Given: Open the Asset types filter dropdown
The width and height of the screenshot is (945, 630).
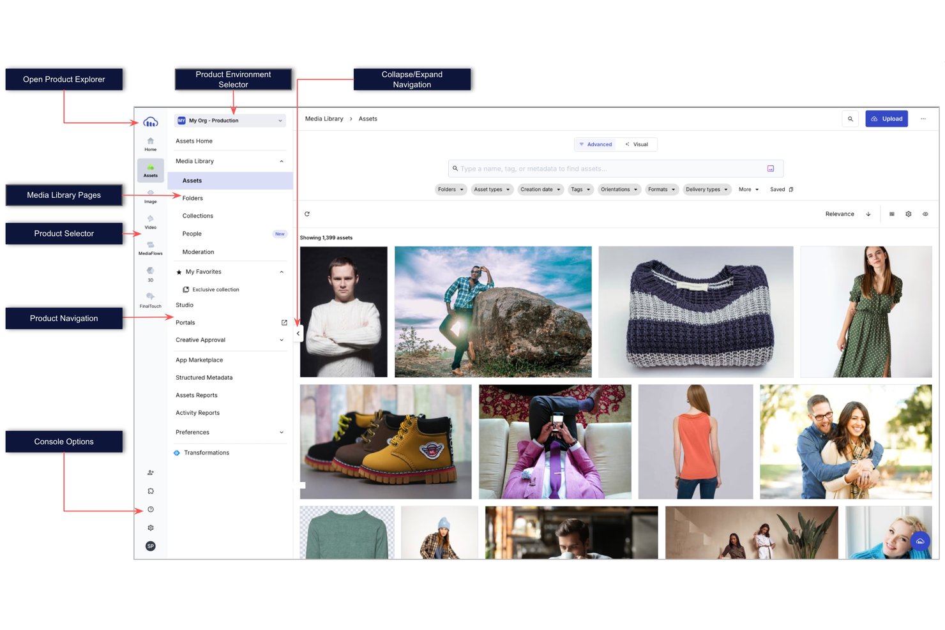Looking at the screenshot, I should click(x=492, y=190).
